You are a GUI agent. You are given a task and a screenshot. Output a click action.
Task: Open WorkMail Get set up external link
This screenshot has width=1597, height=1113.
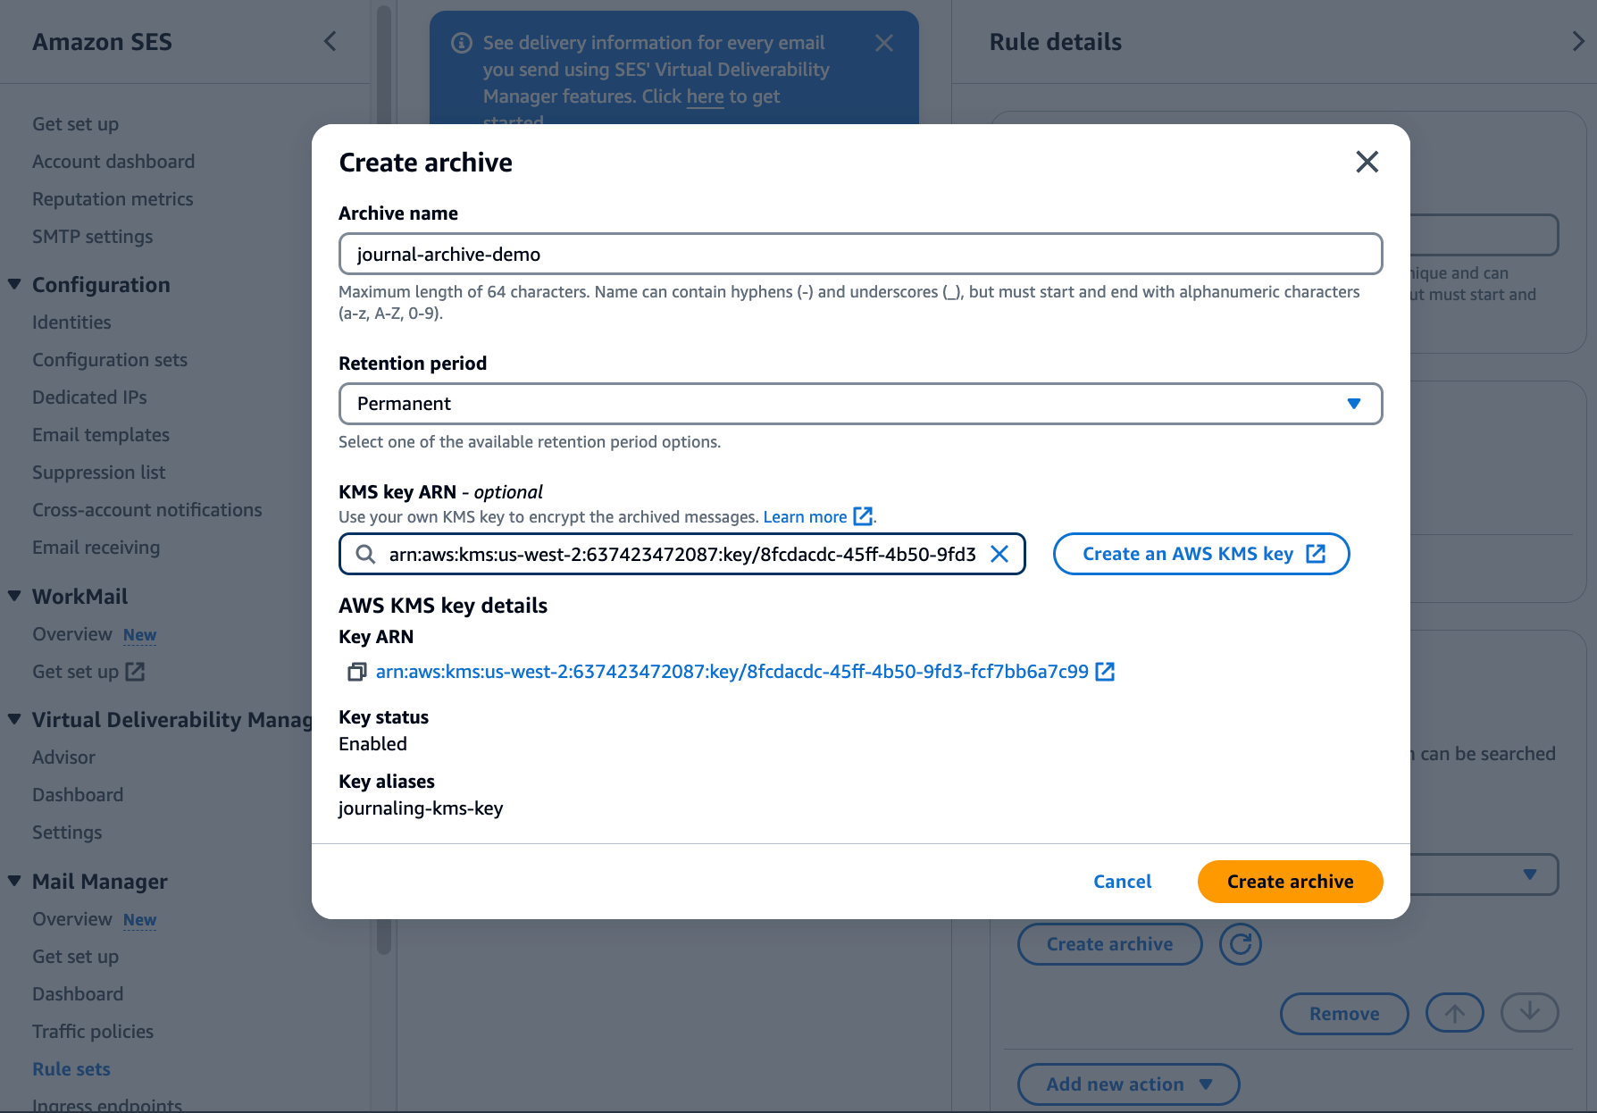pyautogui.click(x=134, y=671)
